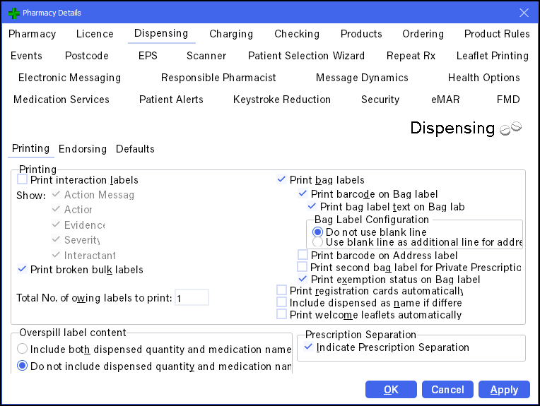Switch to the Endorsing sub-tab
The width and height of the screenshot is (540, 406).
[83, 149]
